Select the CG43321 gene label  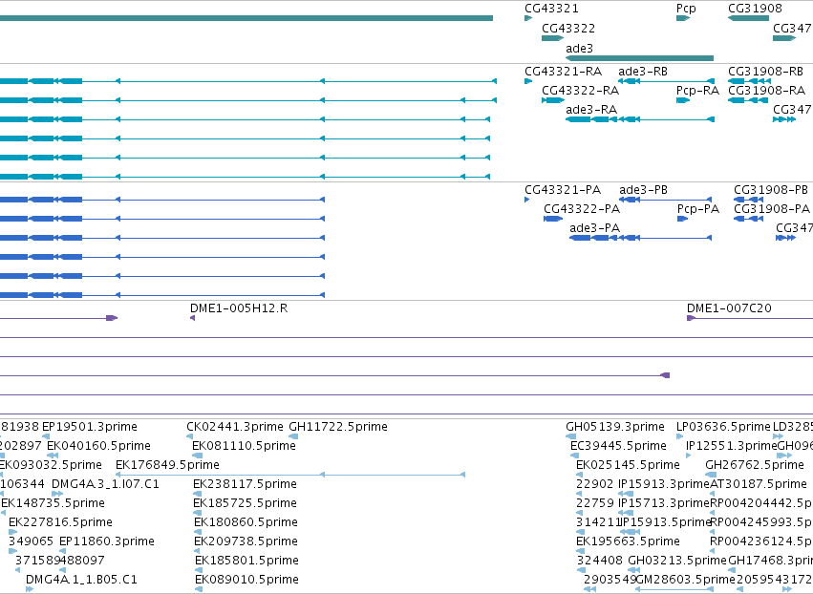click(x=551, y=9)
